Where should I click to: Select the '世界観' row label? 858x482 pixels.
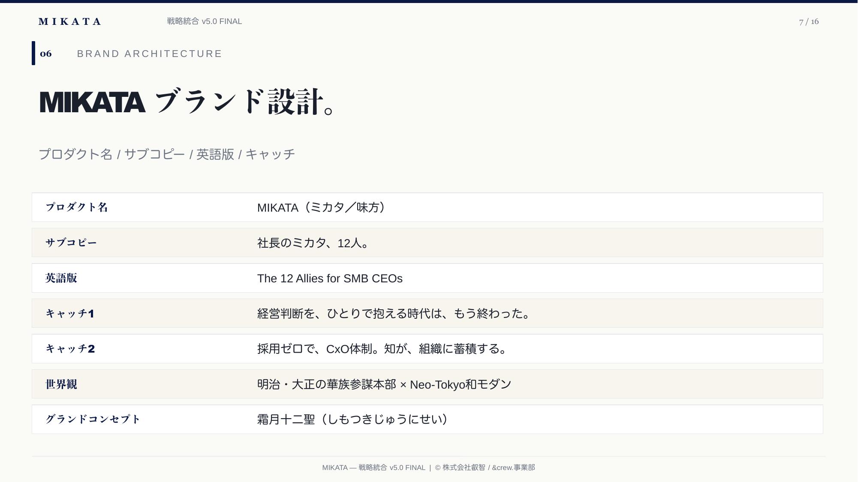[x=61, y=384]
